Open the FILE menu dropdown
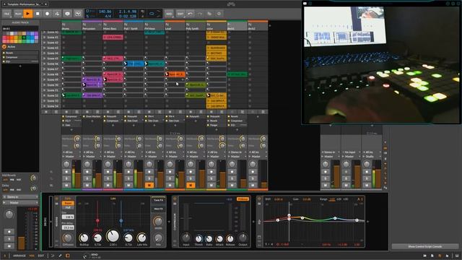Viewport: 462px width, 260px height. (x=6, y=14)
